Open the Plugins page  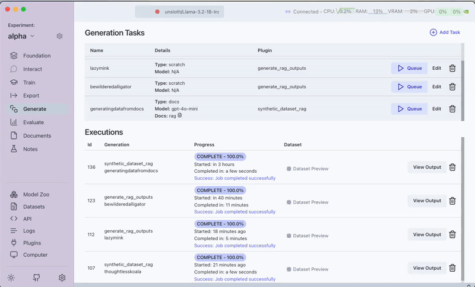pos(33,243)
